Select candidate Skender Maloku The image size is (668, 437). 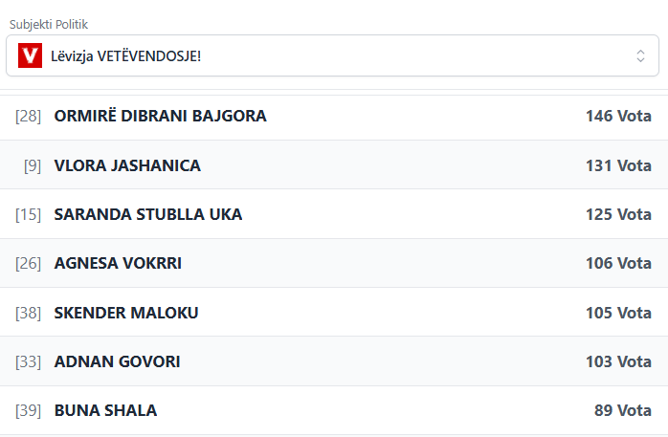(x=126, y=313)
